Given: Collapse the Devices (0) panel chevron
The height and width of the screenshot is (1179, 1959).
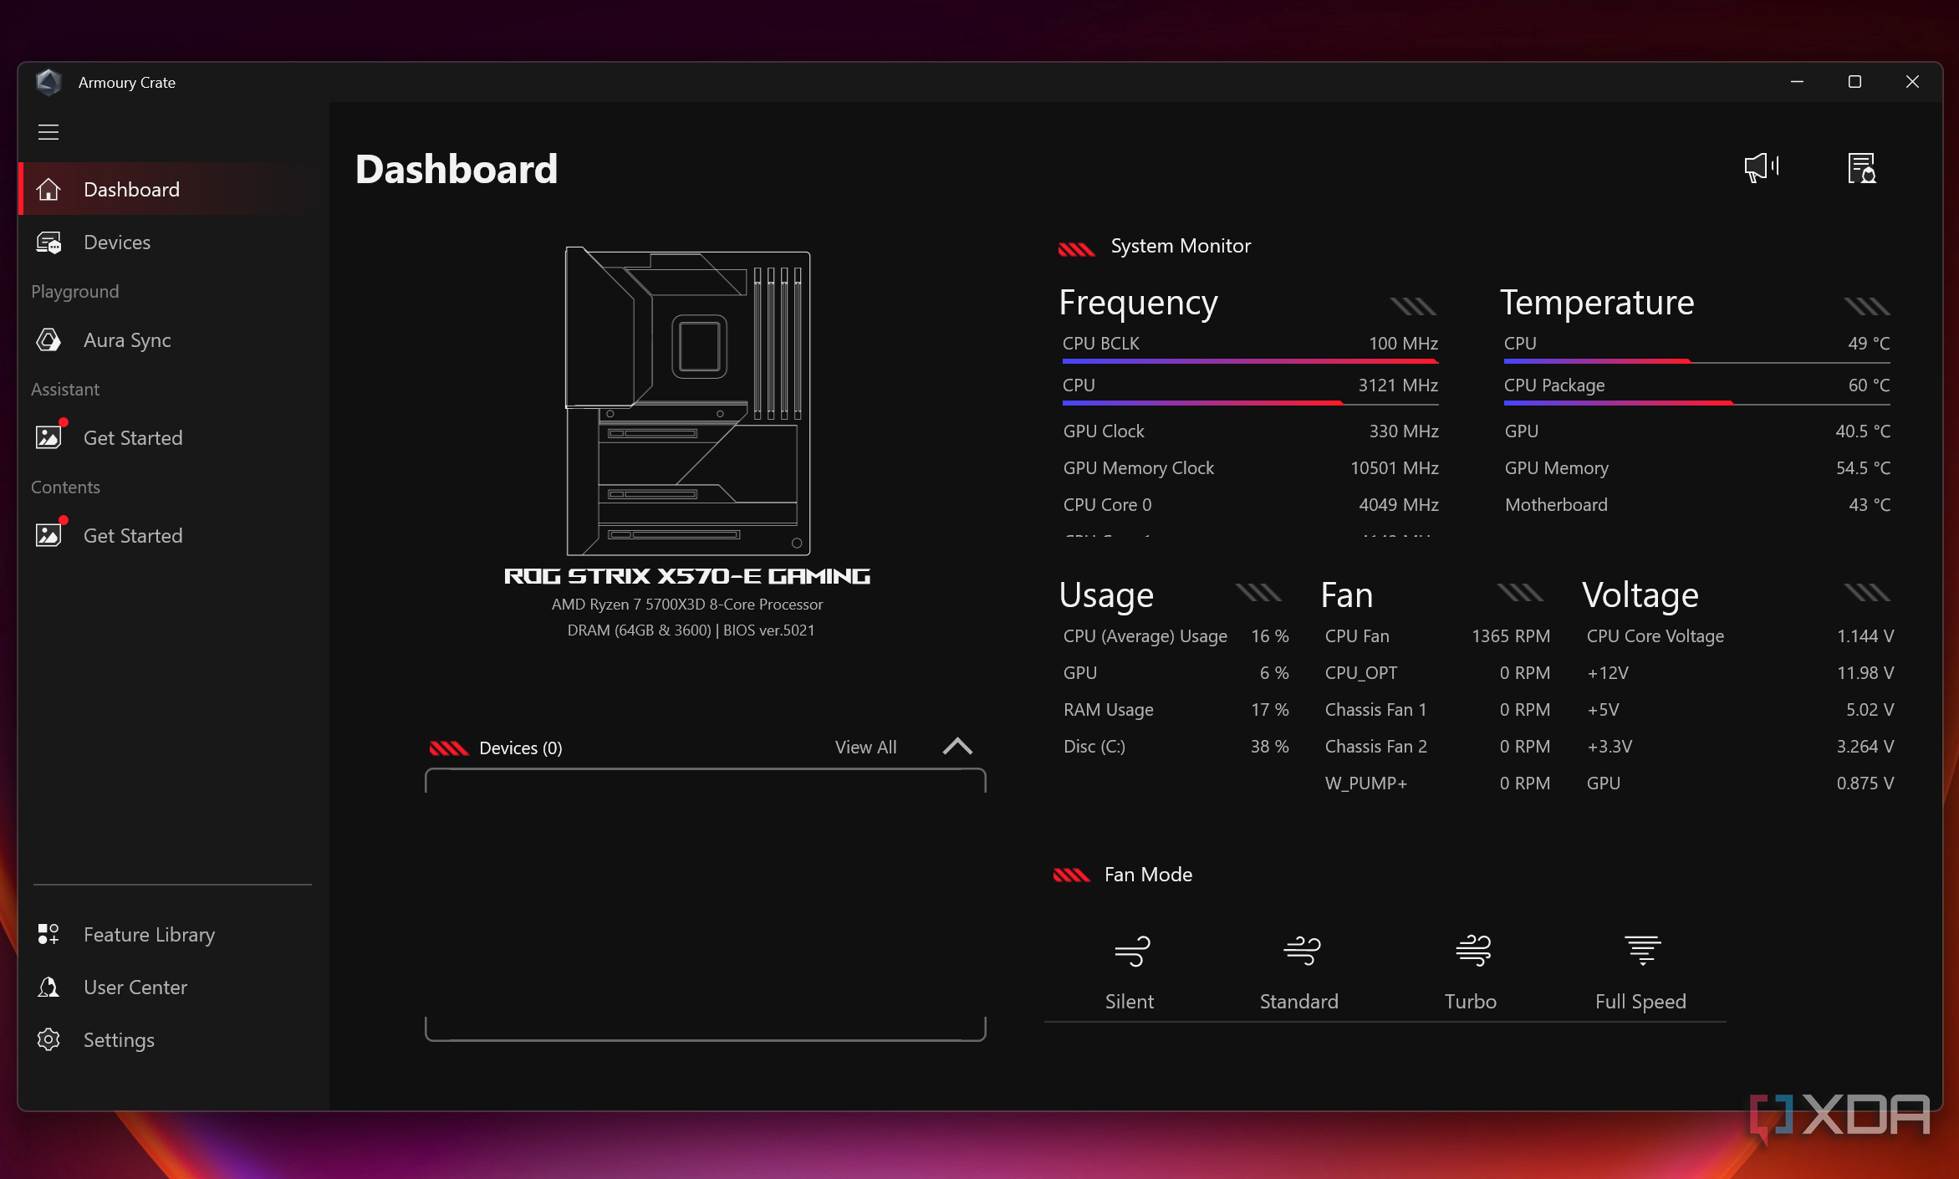Looking at the screenshot, I should click(957, 747).
